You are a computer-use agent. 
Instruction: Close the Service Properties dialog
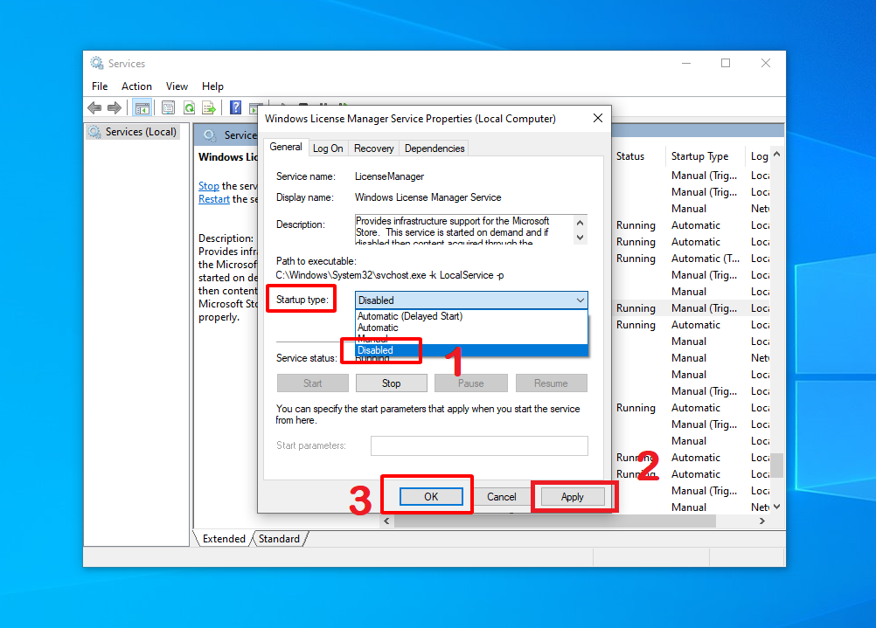click(x=598, y=118)
